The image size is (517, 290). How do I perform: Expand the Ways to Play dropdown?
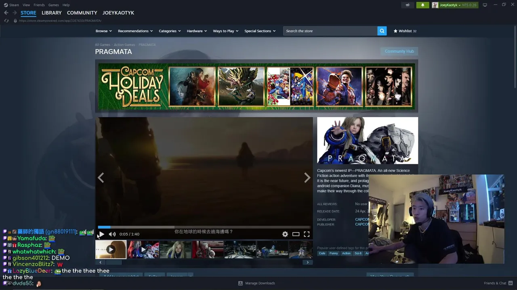(x=226, y=31)
